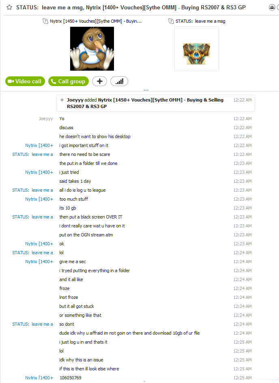Viewport: 279px width, 383px height.
Task: Select the conversation title text in header
Action: [131, 8]
